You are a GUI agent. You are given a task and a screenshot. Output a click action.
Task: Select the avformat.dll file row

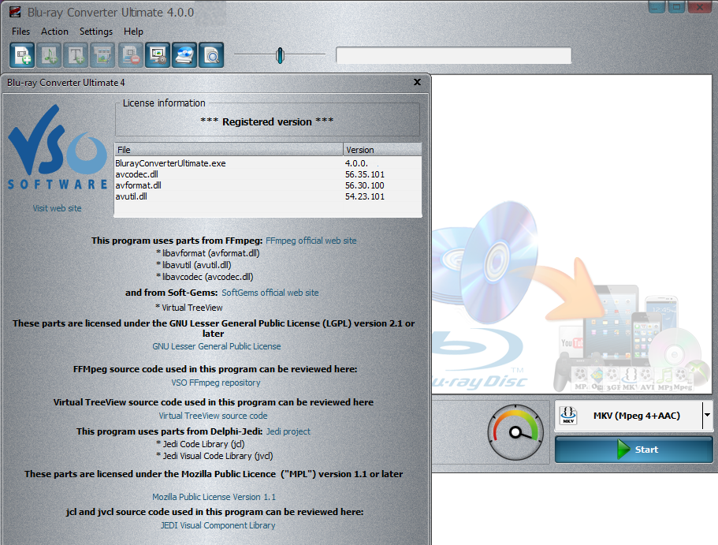tap(268, 185)
